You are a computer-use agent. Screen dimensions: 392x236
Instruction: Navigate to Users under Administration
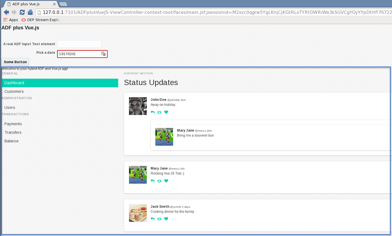click(x=10, y=107)
